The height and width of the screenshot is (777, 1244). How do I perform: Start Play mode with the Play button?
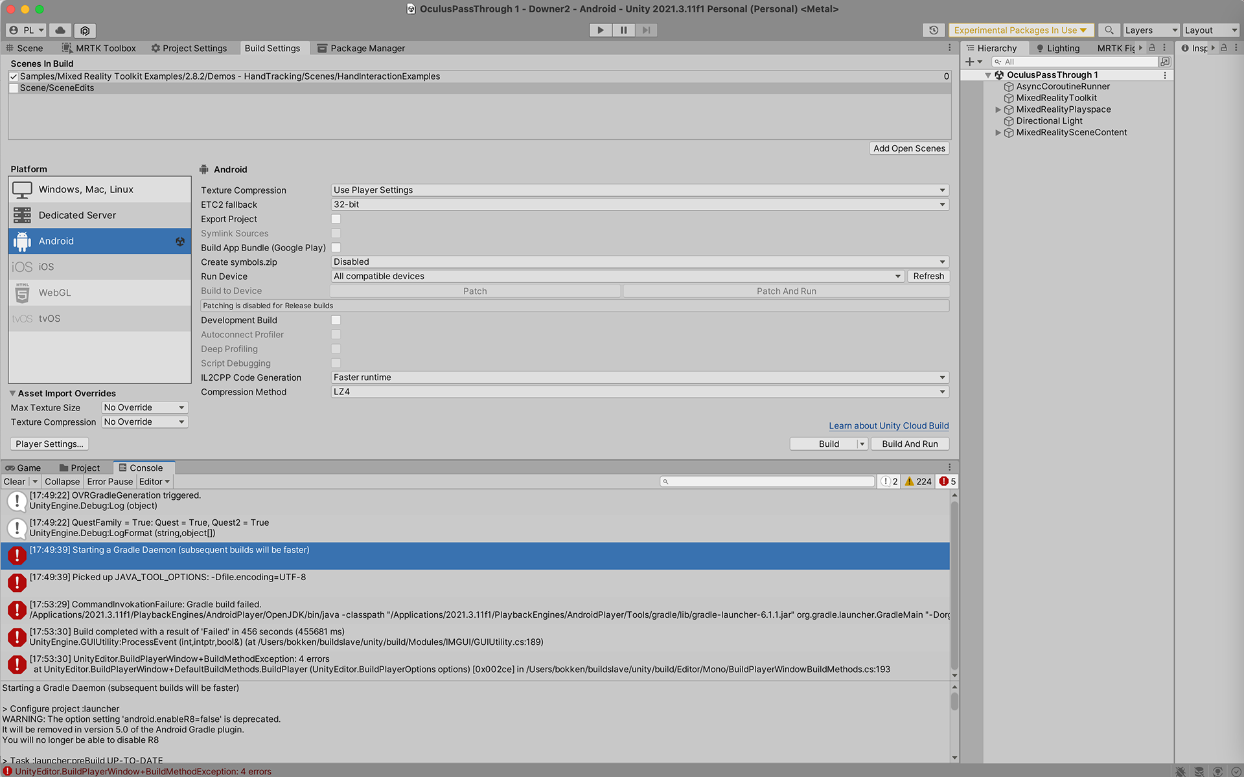(601, 30)
